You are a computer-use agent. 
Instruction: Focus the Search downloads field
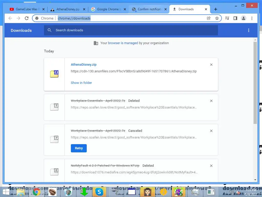(131, 30)
